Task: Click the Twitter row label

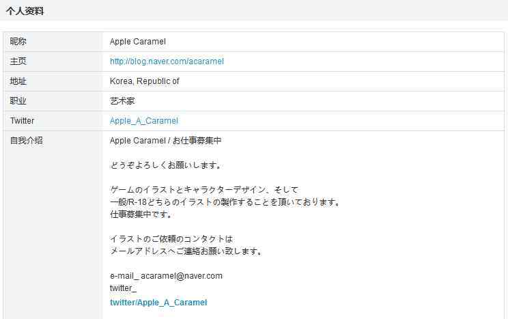Action: pyautogui.click(x=22, y=121)
